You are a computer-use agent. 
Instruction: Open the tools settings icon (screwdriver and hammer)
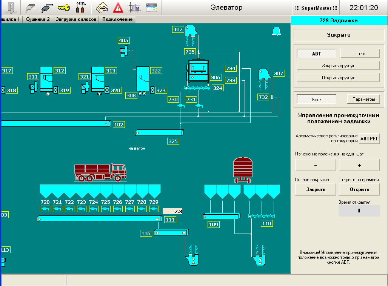(80, 8)
